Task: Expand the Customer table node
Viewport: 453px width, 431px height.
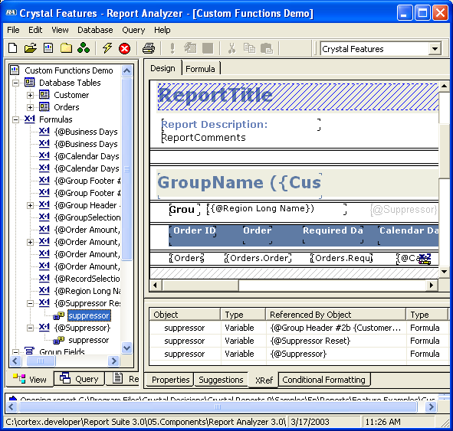Action: tap(30, 95)
